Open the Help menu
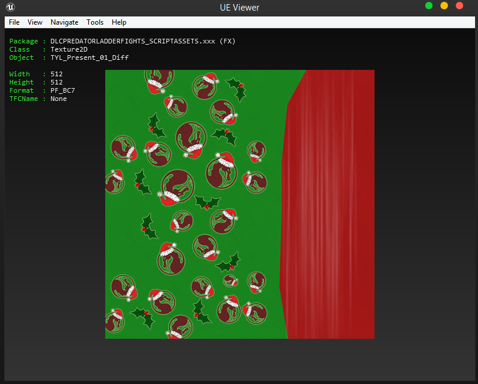The height and width of the screenshot is (384, 478). [x=119, y=22]
